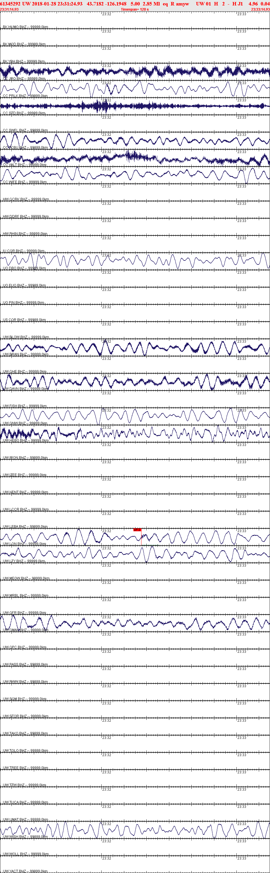This screenshot has width=270, height=873.
Task: Select the BK YBH BHZ station label
Action: click(x=24, y=61)
